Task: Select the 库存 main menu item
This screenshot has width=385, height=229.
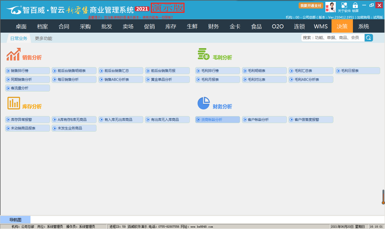Action: 171,26
